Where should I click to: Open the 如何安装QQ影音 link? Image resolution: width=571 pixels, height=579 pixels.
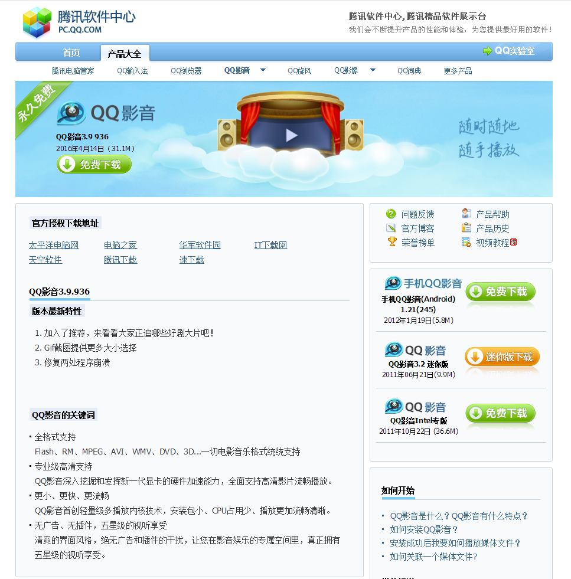point(423,529)
